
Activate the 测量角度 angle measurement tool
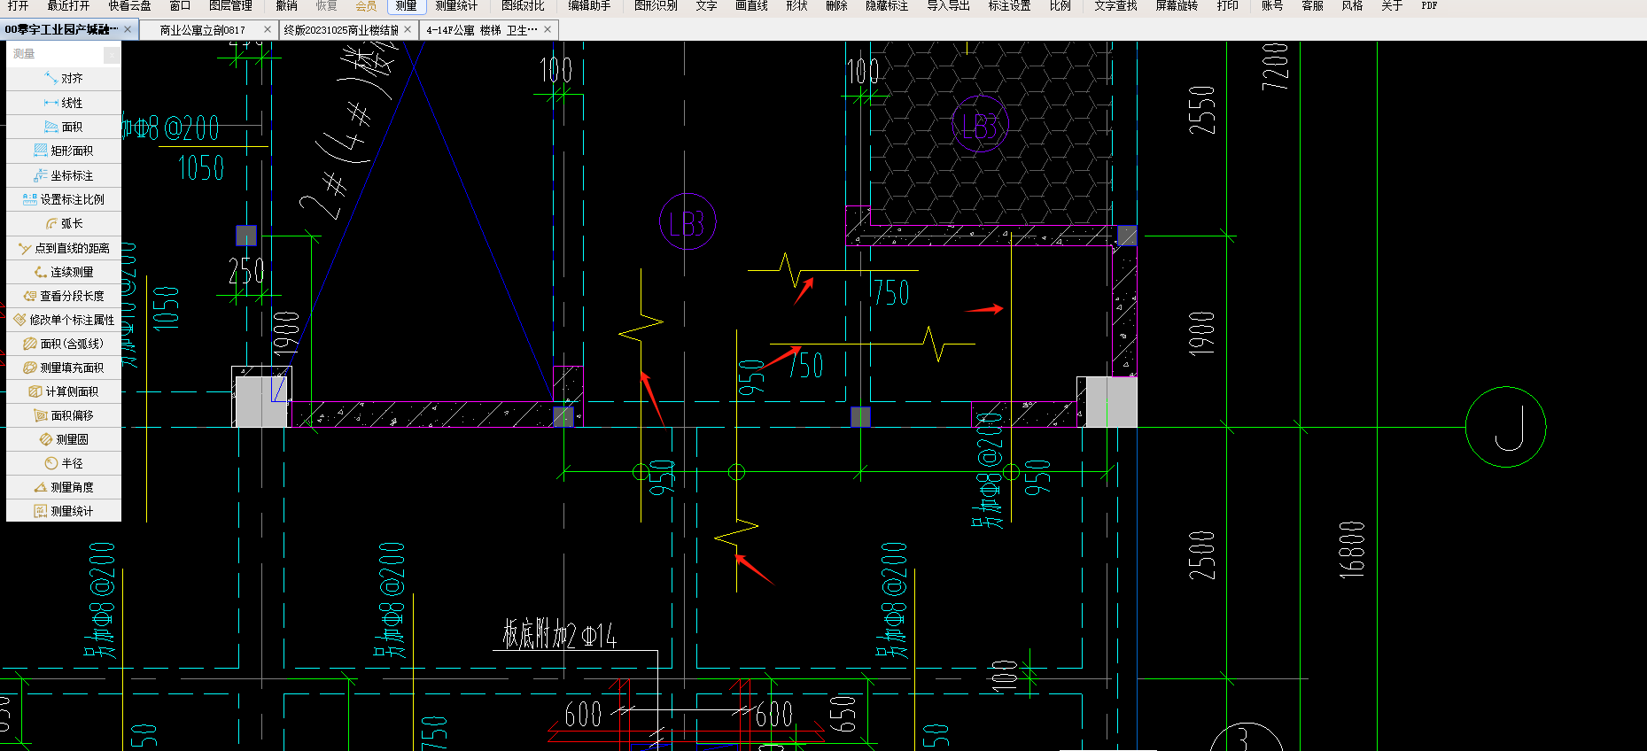tap(64, 487)
